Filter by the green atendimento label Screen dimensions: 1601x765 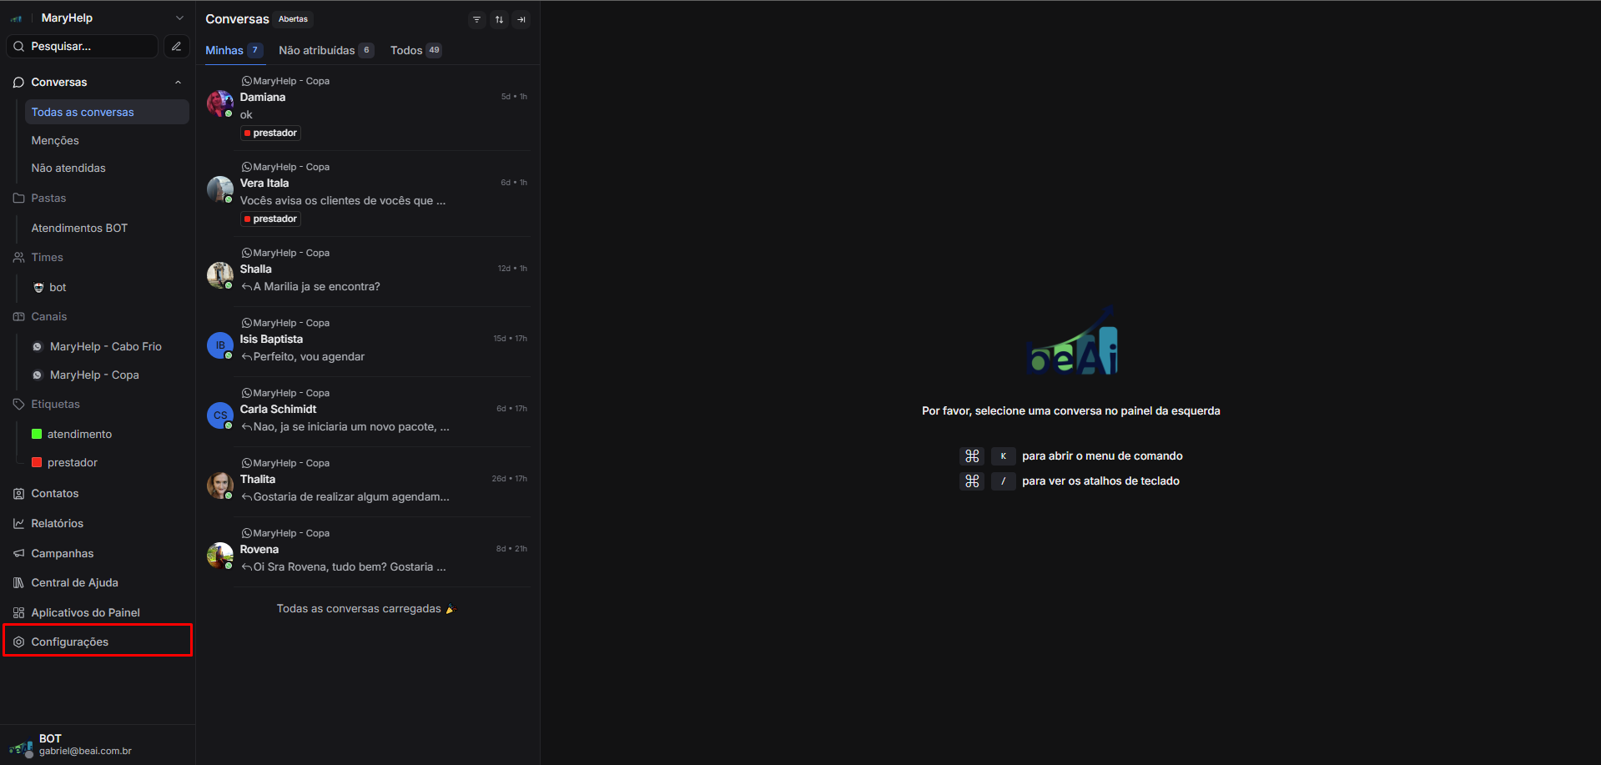(79, 434)
